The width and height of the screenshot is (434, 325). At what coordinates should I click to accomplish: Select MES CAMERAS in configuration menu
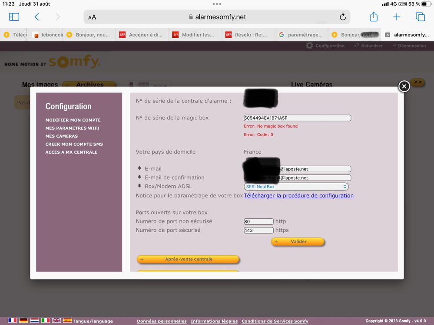click(61, 136)
